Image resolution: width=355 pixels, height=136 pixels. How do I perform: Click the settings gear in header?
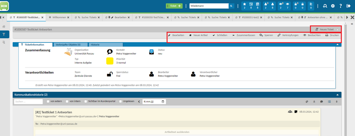click(x=333, y=6)
